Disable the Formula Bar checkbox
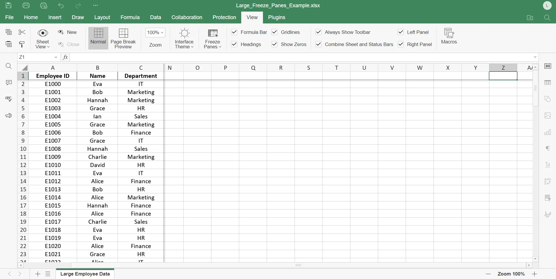This screenshot has height=279, width=556. (x=234, y=32)
